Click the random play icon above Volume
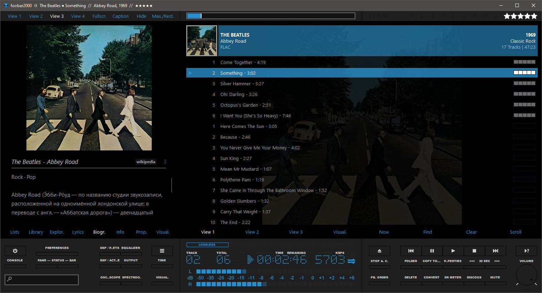The width and height of the screenshot is (542, 293). [527, 251]
